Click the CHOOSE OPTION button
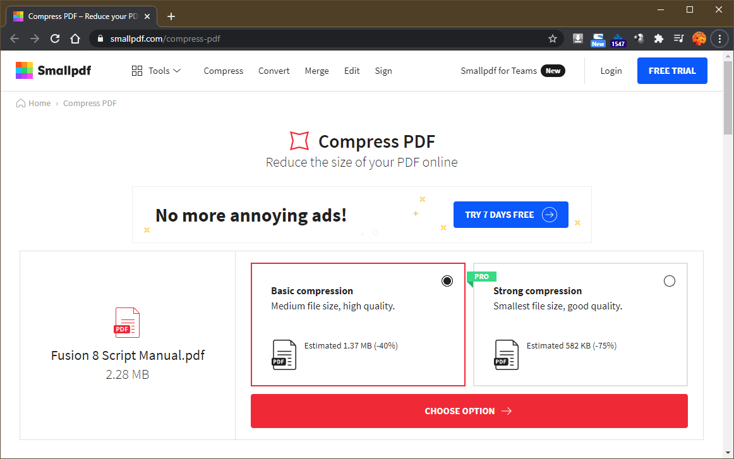This screenshot has width=734, height=459. pos(469,411)
